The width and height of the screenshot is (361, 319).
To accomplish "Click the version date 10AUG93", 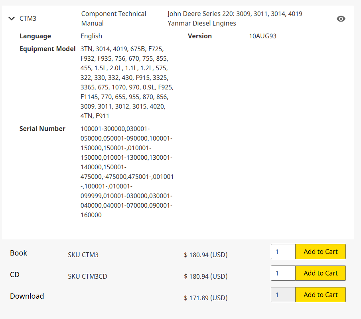I will coord(262,36).
